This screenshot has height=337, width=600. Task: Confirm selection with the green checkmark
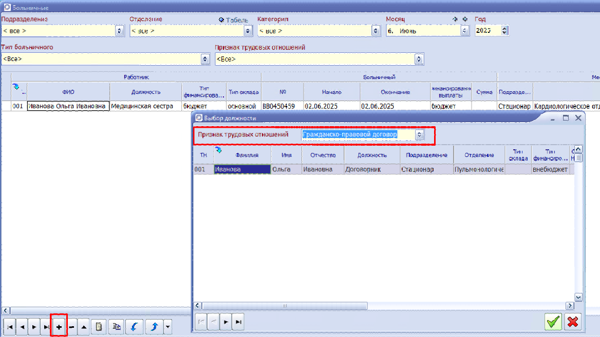(x=553, y=322)
